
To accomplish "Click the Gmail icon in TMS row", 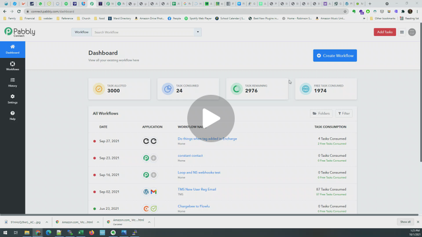I will click(154, 192).
